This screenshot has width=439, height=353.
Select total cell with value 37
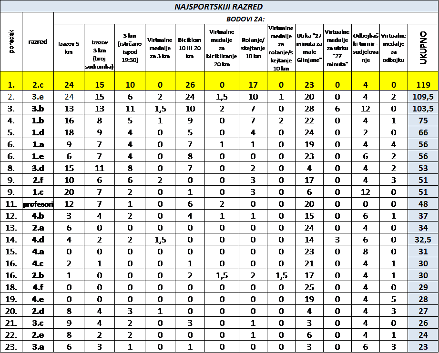click(x=423, y=216)
